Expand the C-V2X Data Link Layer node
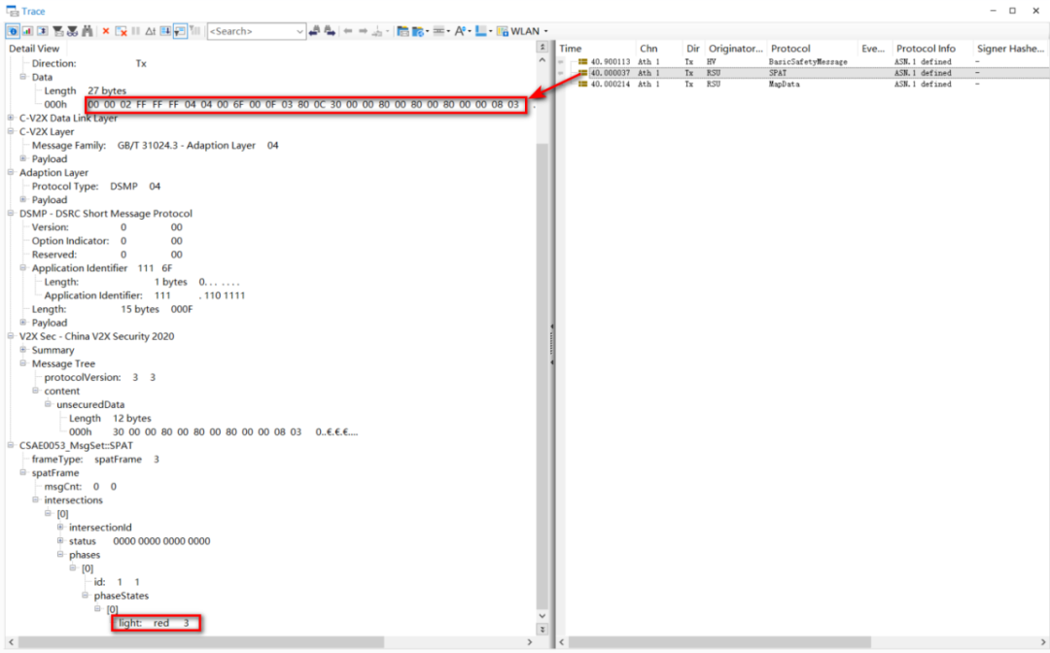 tap(11, 118)
